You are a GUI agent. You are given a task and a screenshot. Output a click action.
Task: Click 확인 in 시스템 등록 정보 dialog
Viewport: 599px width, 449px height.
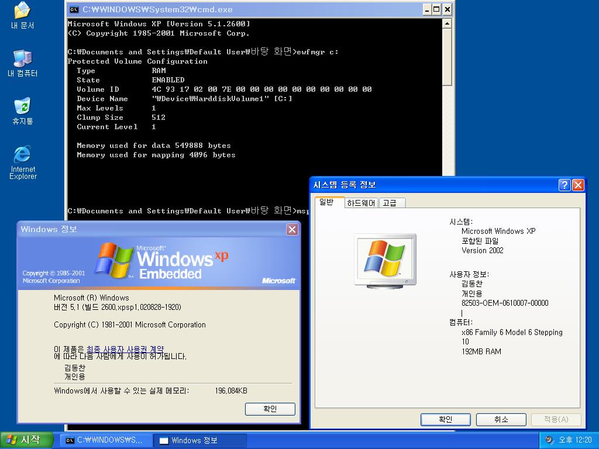pyautogui.click(x=445, y=419)
